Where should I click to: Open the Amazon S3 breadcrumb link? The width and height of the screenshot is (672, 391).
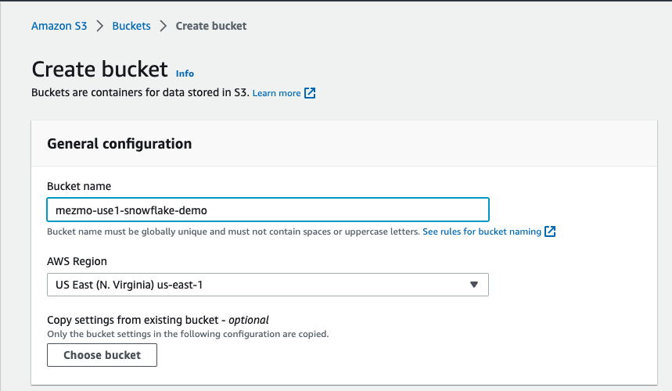click(x=59, y=26)
